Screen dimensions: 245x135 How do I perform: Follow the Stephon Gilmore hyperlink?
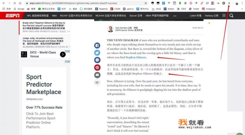136,57
